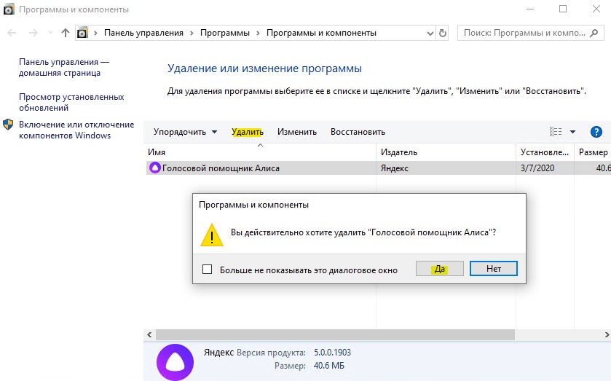Viewport: 611px width, 381px height.
Task: Close the Программы и компоненты window
Action: click(x=596, y=9)
